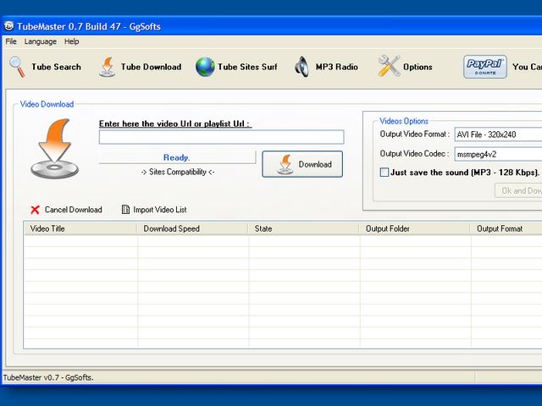Open the File menu
542x406 pixels.
pyautogui.click(x=11, y=41)
